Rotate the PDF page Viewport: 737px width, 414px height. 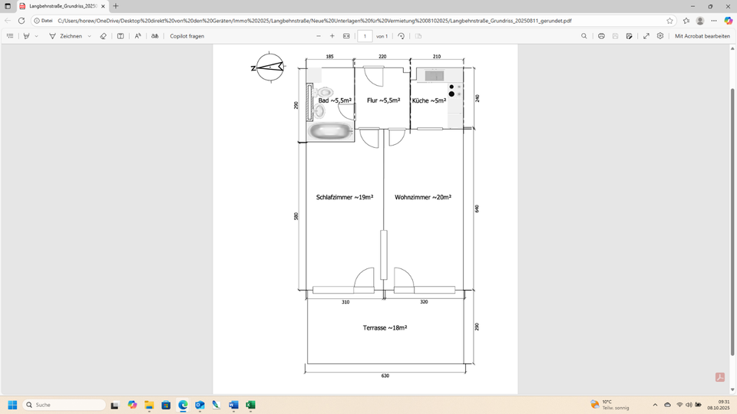point(401,36)
